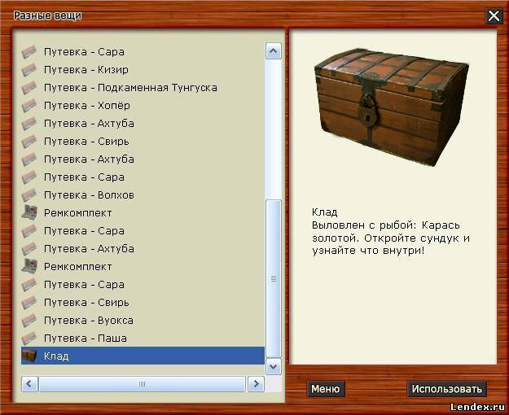Viewport: 509px width, 415px height.
Task: Click the ticket icon beside Путевка - Кизир
Action: point(29,70)
